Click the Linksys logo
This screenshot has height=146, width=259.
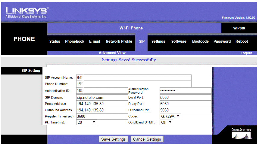27,12
